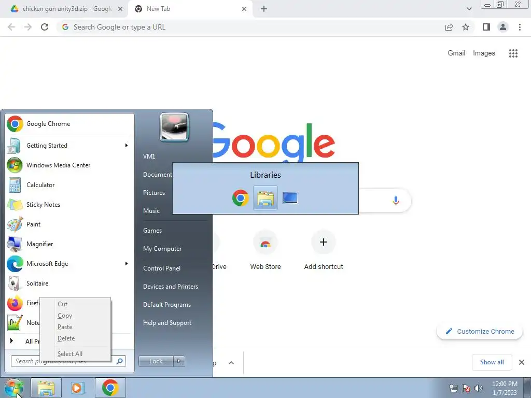
Task: Choose Copy from context menu
Action: pyautogui.click(x=75, y=316)
